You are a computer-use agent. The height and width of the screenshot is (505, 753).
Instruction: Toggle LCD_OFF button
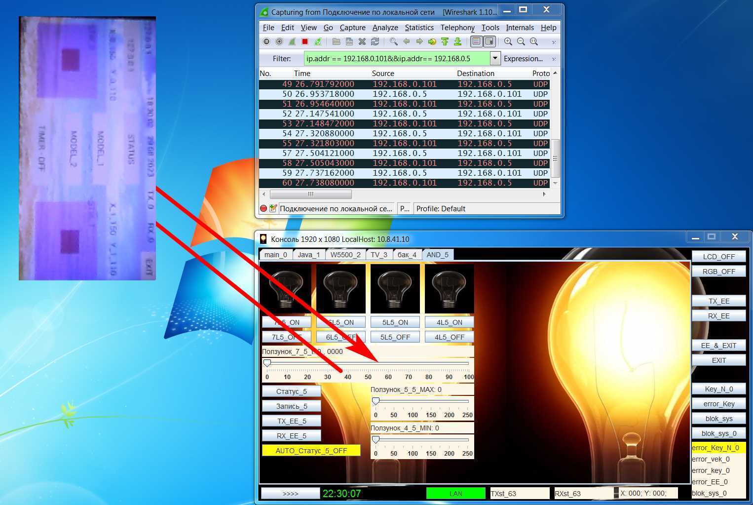[x=718, y=257]
